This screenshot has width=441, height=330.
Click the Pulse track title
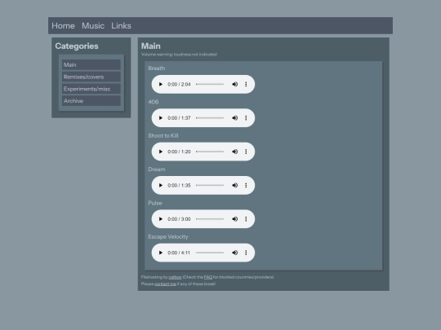[155, 203]
